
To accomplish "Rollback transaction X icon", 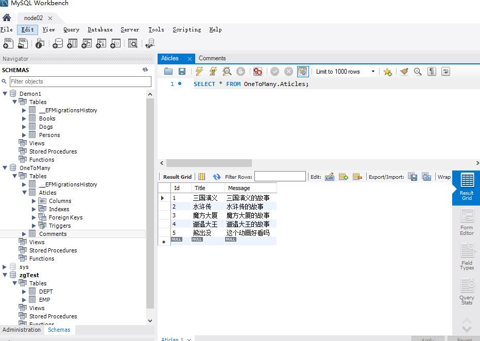I will click(288, 72).
